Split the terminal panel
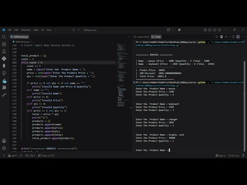The height and width of the screenshot is (185, 247). click(x=233, y=37)
